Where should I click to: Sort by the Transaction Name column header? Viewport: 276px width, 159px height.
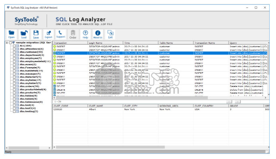211,43
